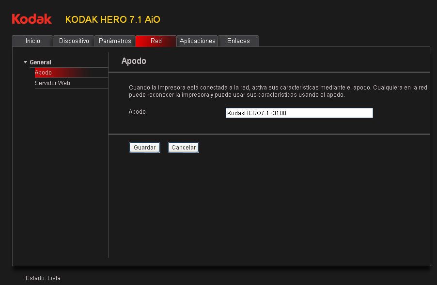Screen dimensions: 437x285
Task: Click the Cancelar button
Action: coord(184,148)
